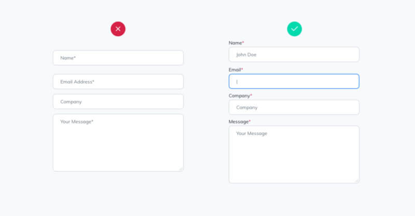Focus the blue-outlined Email field
The height and width of the screenshot is (216, 415).
click(x=294, y=82)
